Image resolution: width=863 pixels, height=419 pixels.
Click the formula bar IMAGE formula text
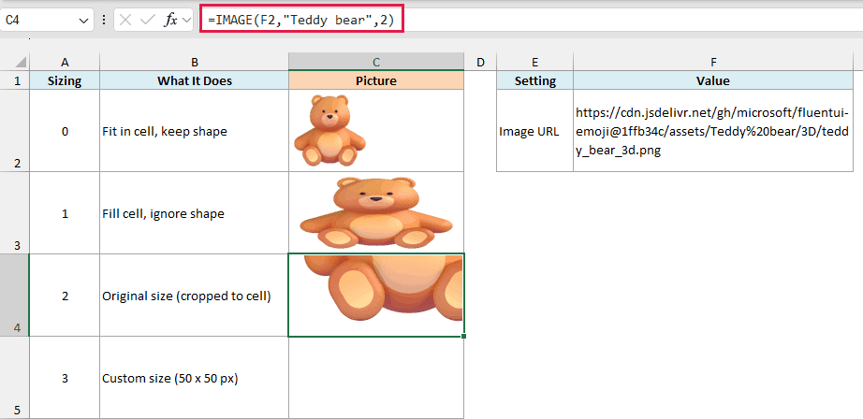pyautogui.click(x=301, y=21)
